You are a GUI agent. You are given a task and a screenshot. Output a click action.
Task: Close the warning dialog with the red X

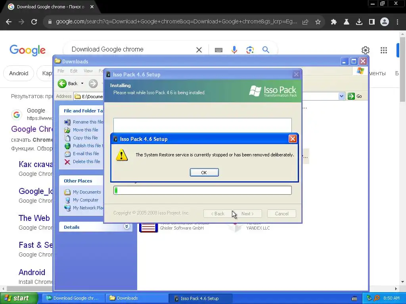click(x=293, y=139)
